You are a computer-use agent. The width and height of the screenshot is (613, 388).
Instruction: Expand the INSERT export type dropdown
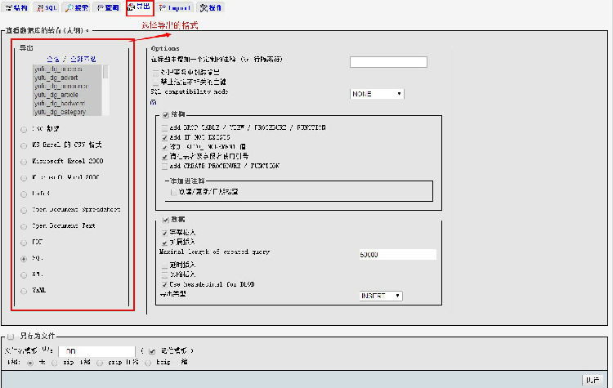[x=380, y=296]
